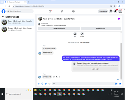The height and width of the screenshot is (100, 125).
Task: Click the Search Facebook box
Action: [20, 11]
